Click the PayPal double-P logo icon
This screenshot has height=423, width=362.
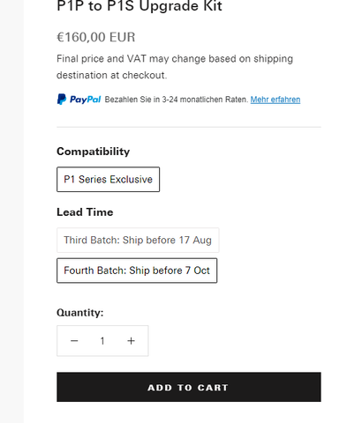[62, 100]
